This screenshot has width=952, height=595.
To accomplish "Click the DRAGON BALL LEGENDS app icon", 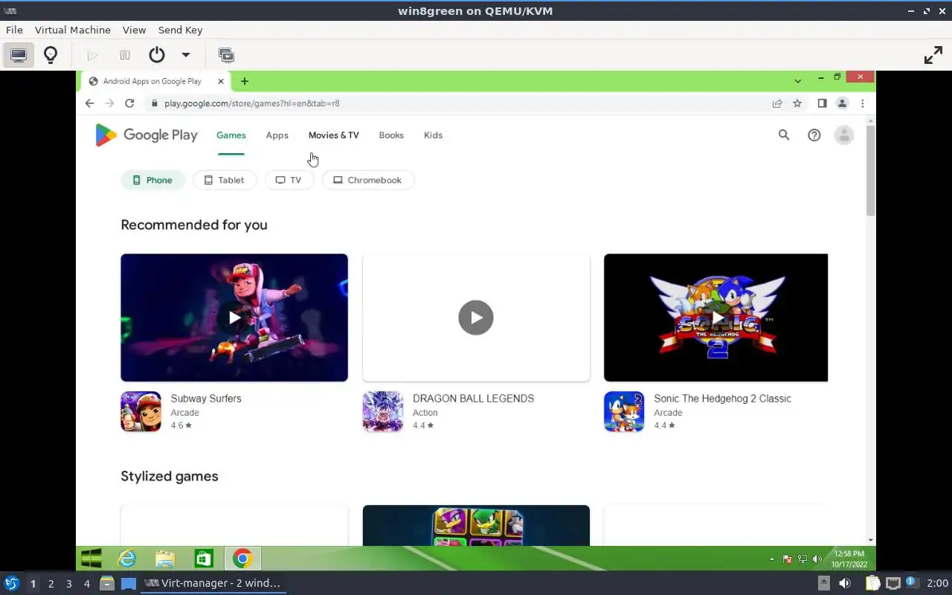I will tap(382, 411).
